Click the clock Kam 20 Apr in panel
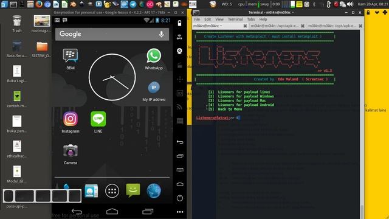This screenshot has width=389, height=219. click(373, 4)
